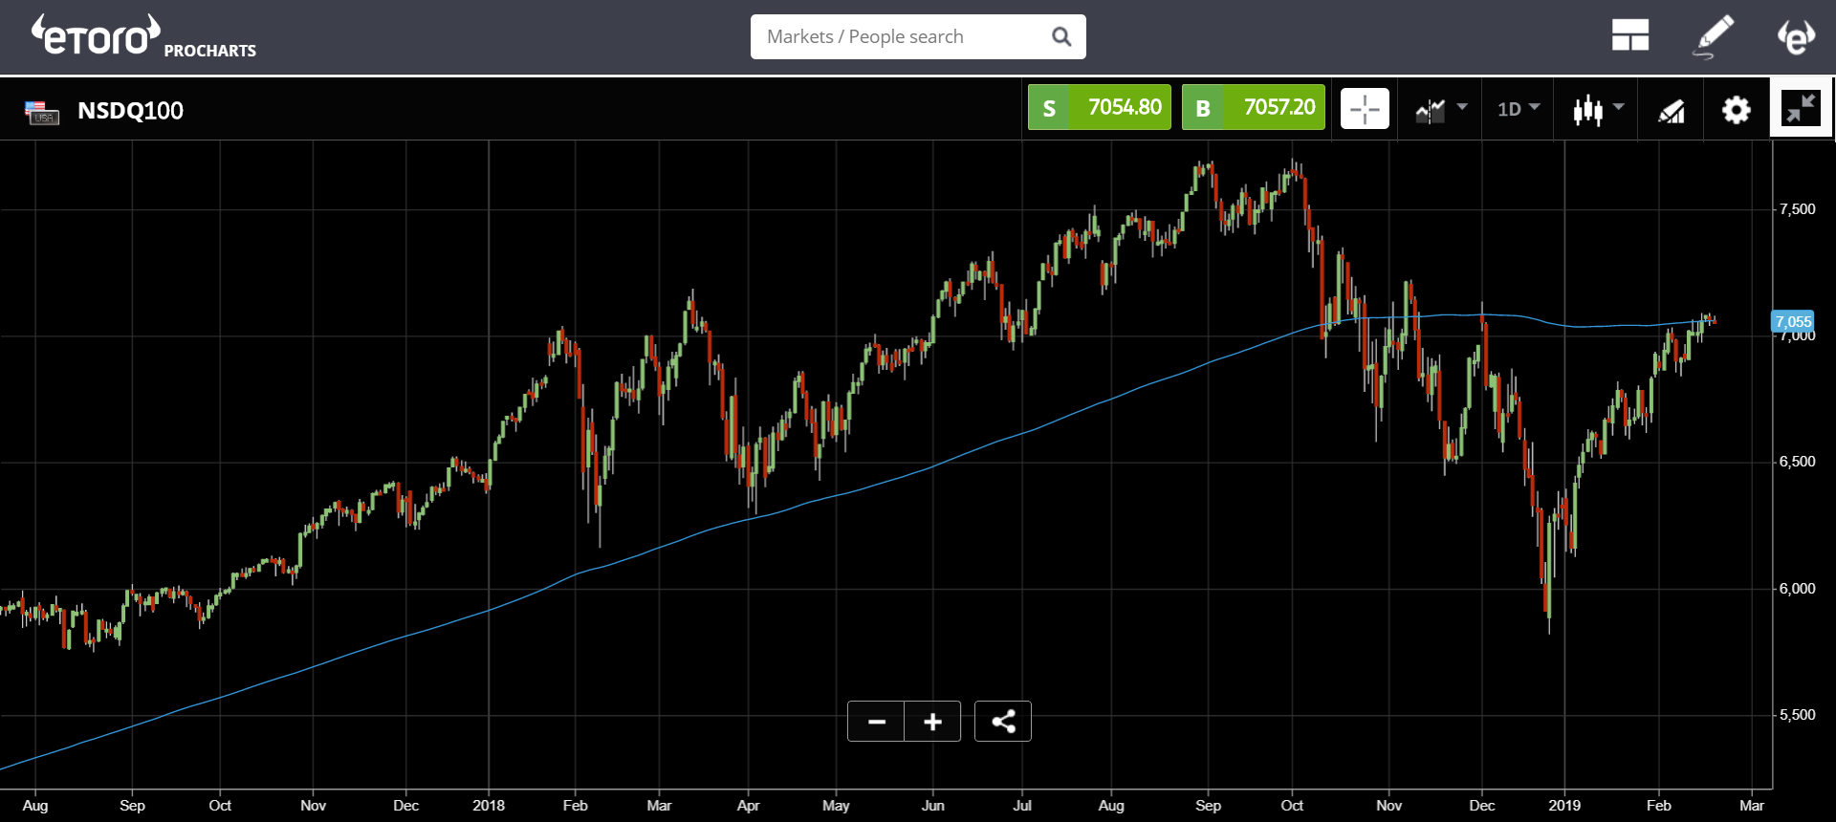Open the eToro bull logo menu

coord(1796,36)
